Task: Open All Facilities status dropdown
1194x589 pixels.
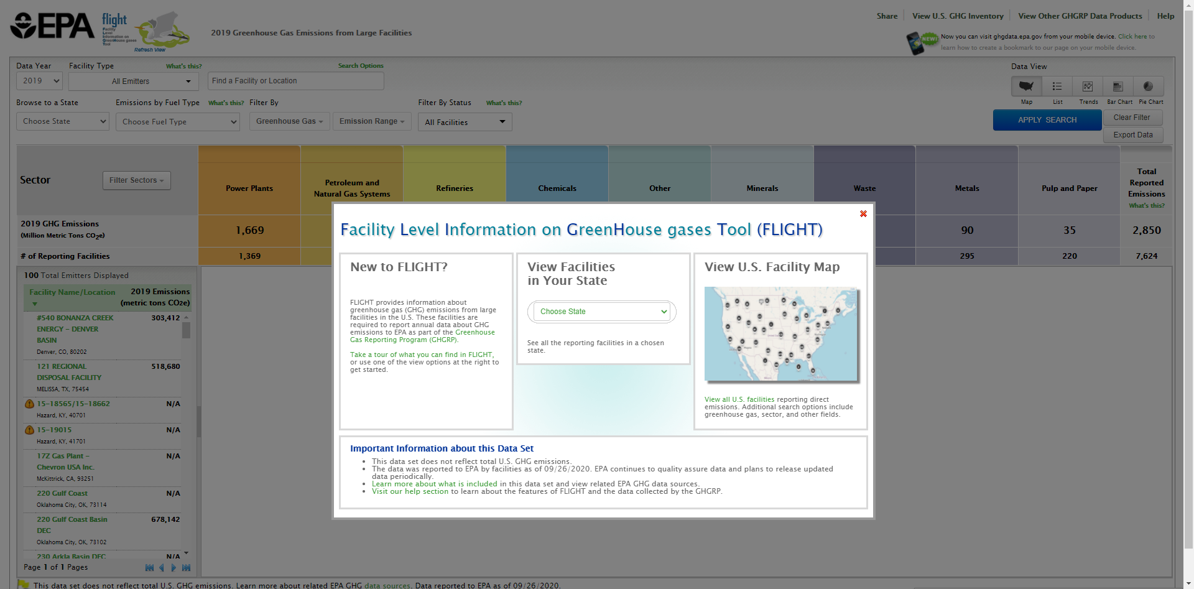Action: click(x=465, y=123)
